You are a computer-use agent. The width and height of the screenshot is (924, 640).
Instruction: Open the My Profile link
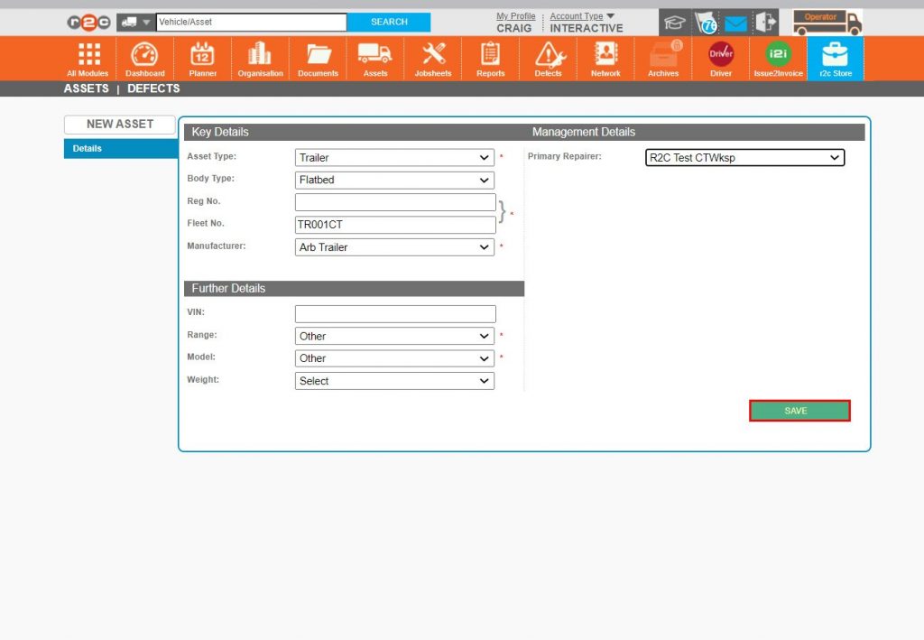[515, 16]
